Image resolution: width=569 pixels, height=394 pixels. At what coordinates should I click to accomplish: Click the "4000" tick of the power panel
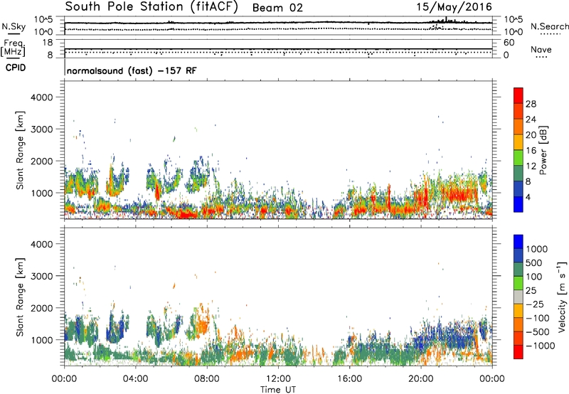pos(42,97)
